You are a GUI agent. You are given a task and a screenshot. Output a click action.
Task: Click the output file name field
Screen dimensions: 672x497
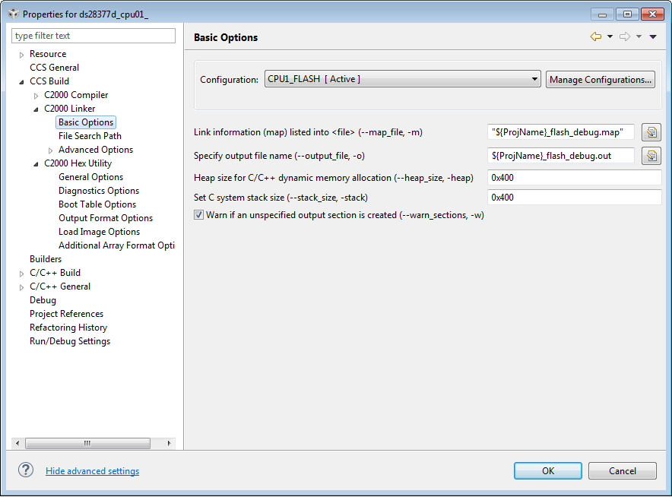click(560, 156)
